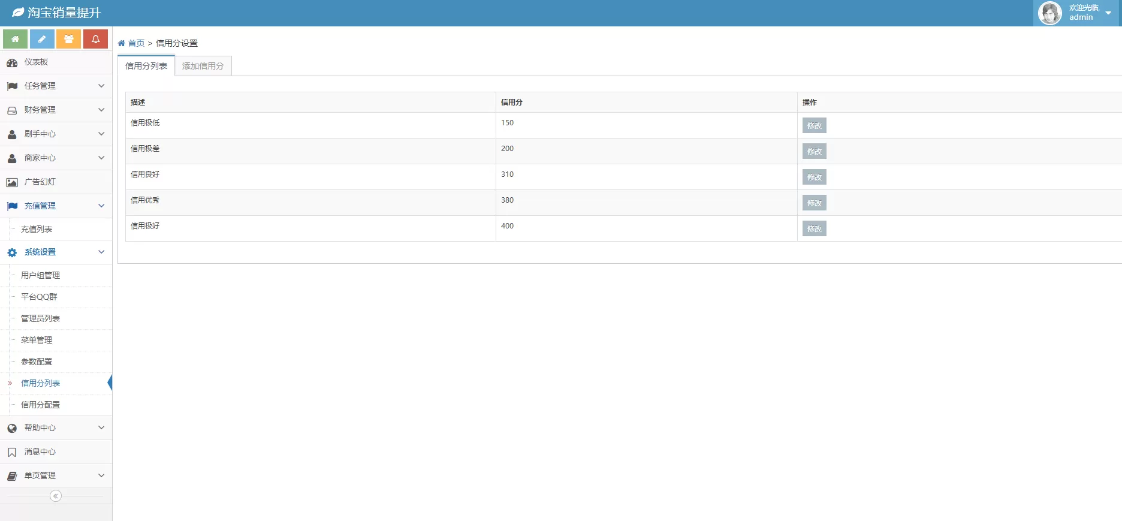Collapse the sidebar with the double-arrow button
Screen dimensions: 1122x521
tap(56, 496)
